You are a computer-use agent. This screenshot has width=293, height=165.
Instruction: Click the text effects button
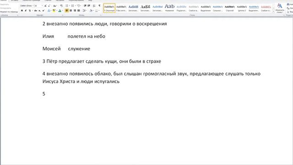coord(49,11)
